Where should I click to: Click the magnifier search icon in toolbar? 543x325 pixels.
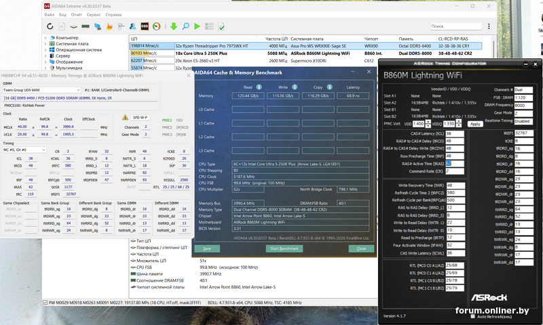point(185,26)
